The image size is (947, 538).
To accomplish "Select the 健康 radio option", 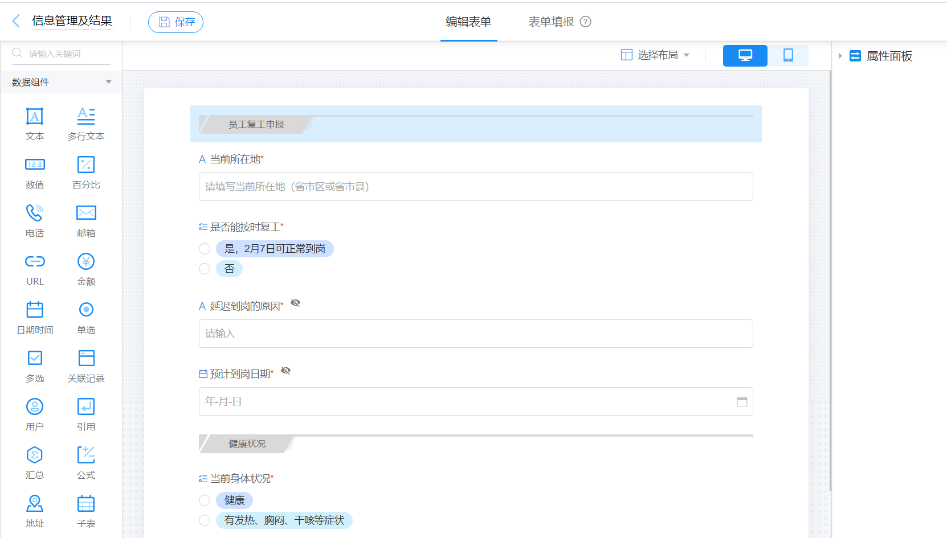I will [205, 500].
